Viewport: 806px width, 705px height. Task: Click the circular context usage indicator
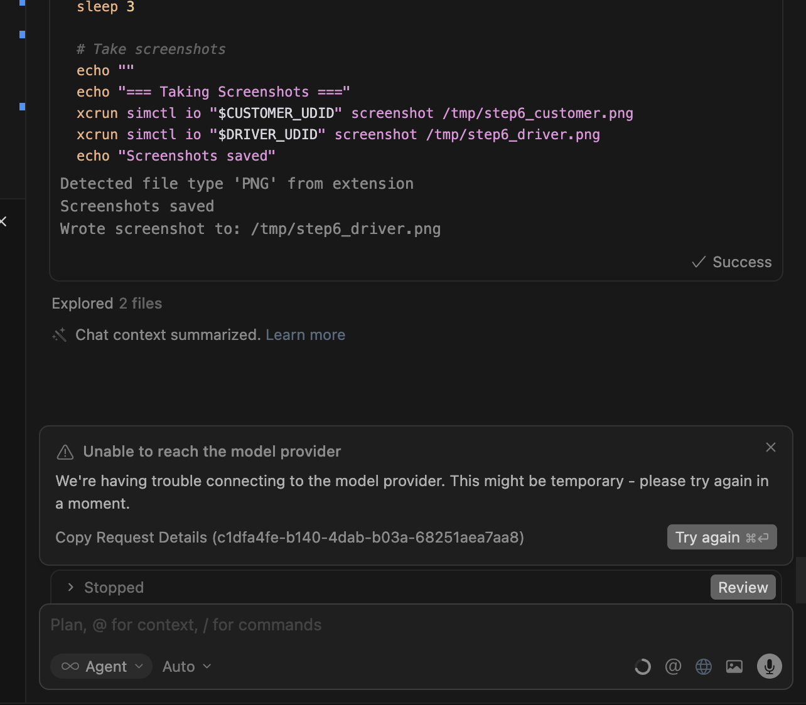point(642,667)
